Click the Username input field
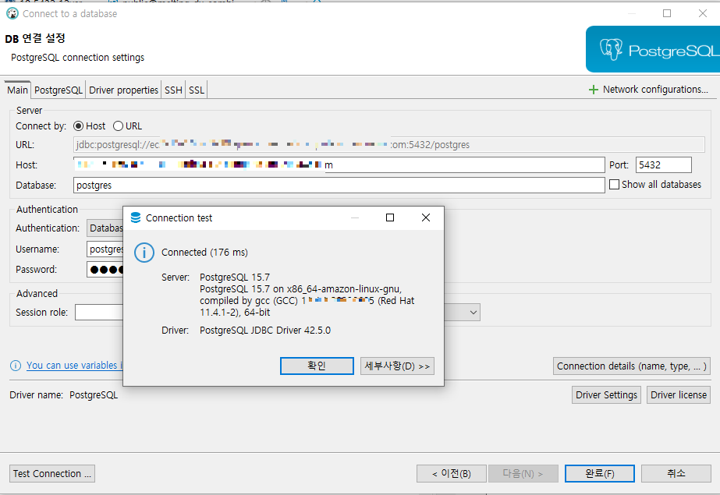The width and height of the screenshot is (720, 495). 105,249
